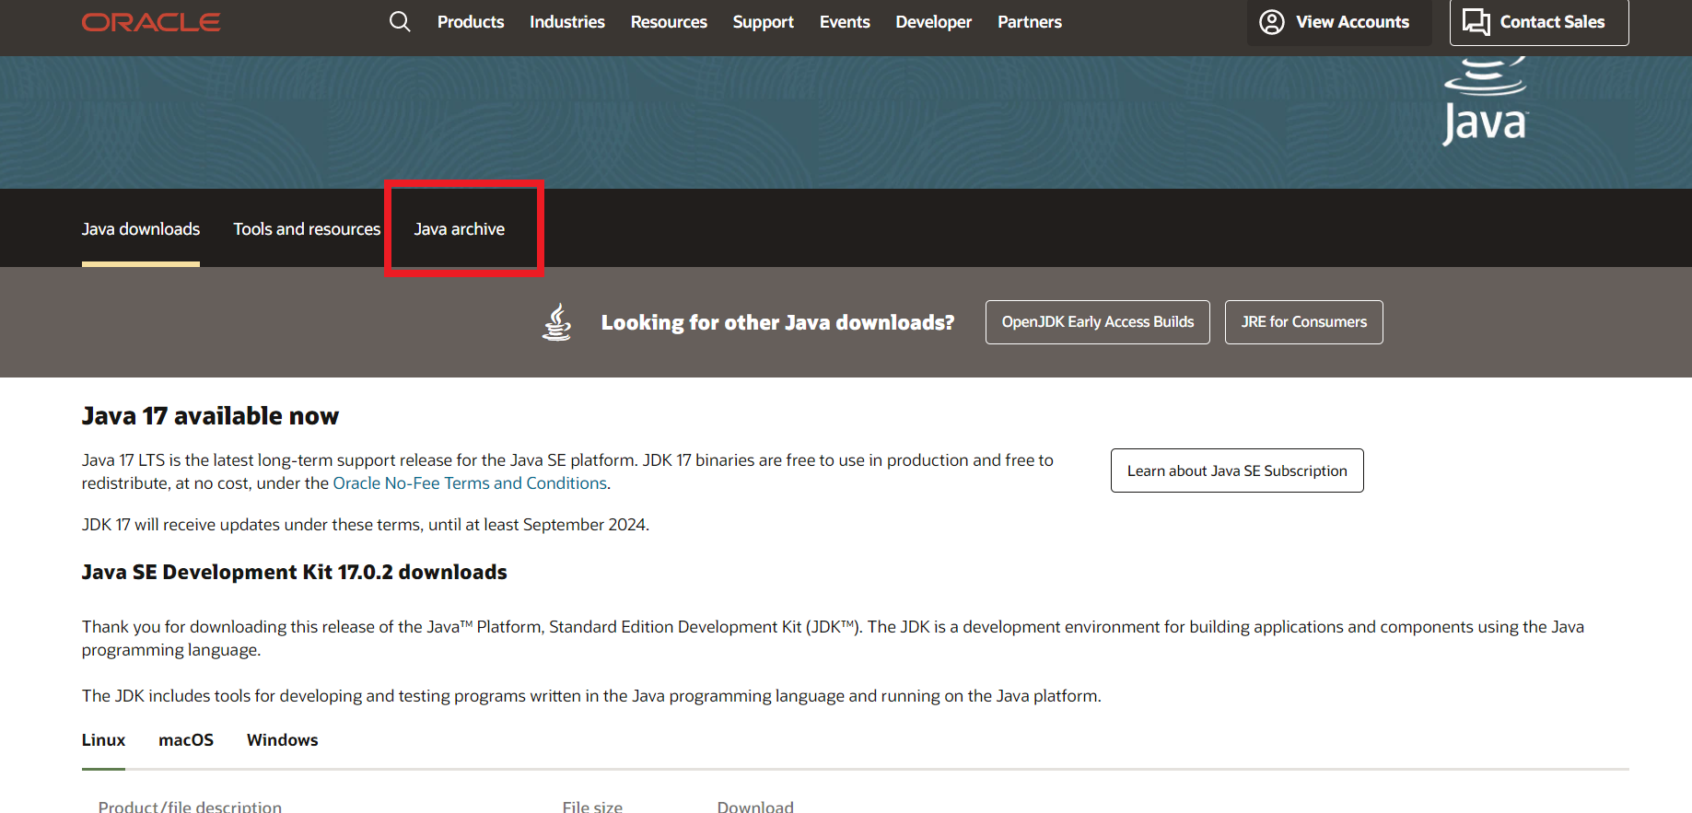Click the Oracle logo
Screen dimensions: 1692x813
151,22
